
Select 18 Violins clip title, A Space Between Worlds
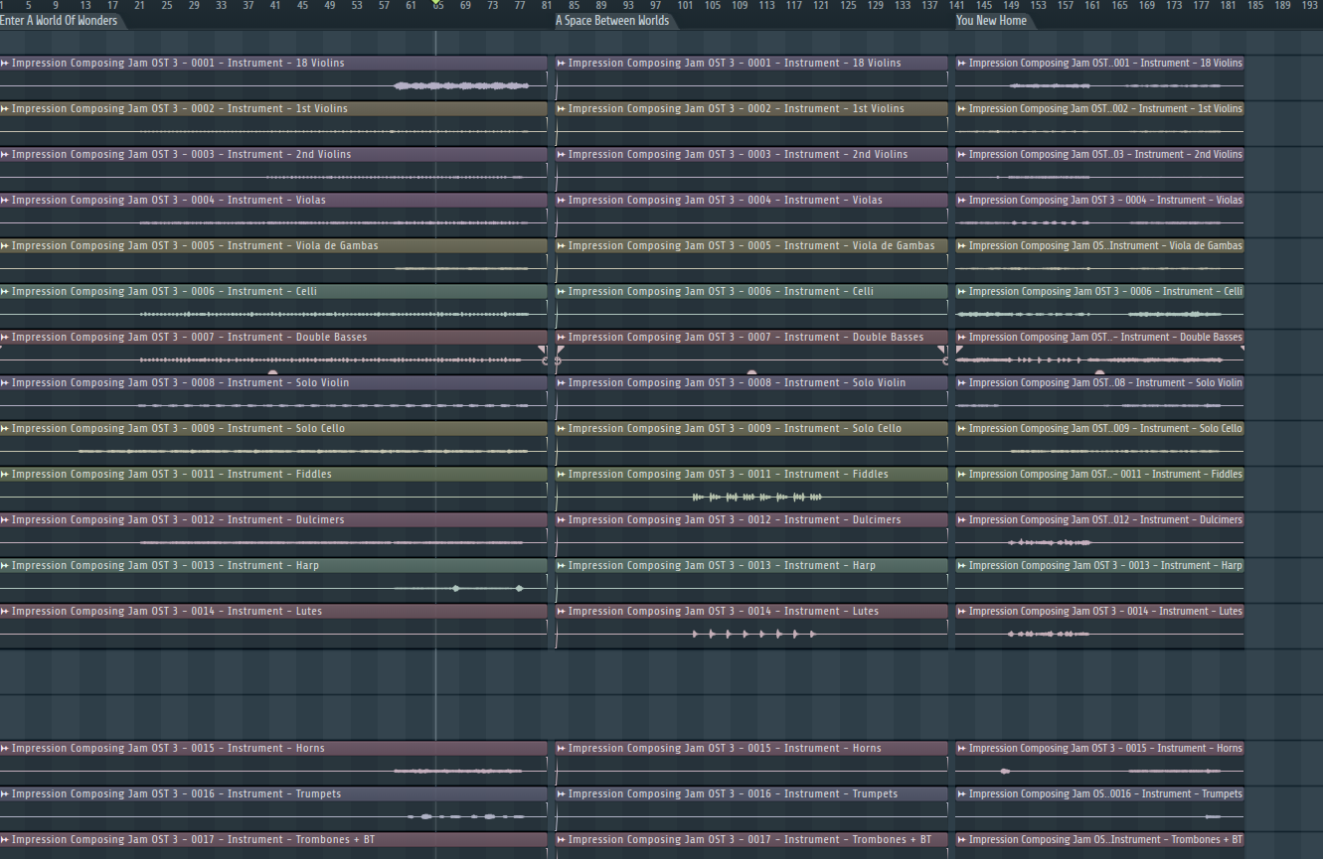(x=735, y=64)
